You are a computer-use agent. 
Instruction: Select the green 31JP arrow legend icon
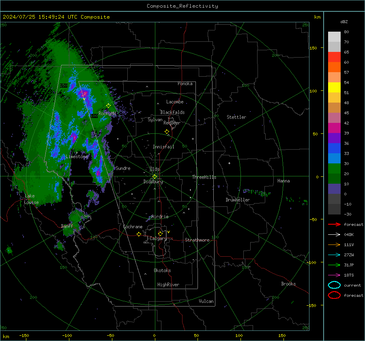click(x=334, y=265)
